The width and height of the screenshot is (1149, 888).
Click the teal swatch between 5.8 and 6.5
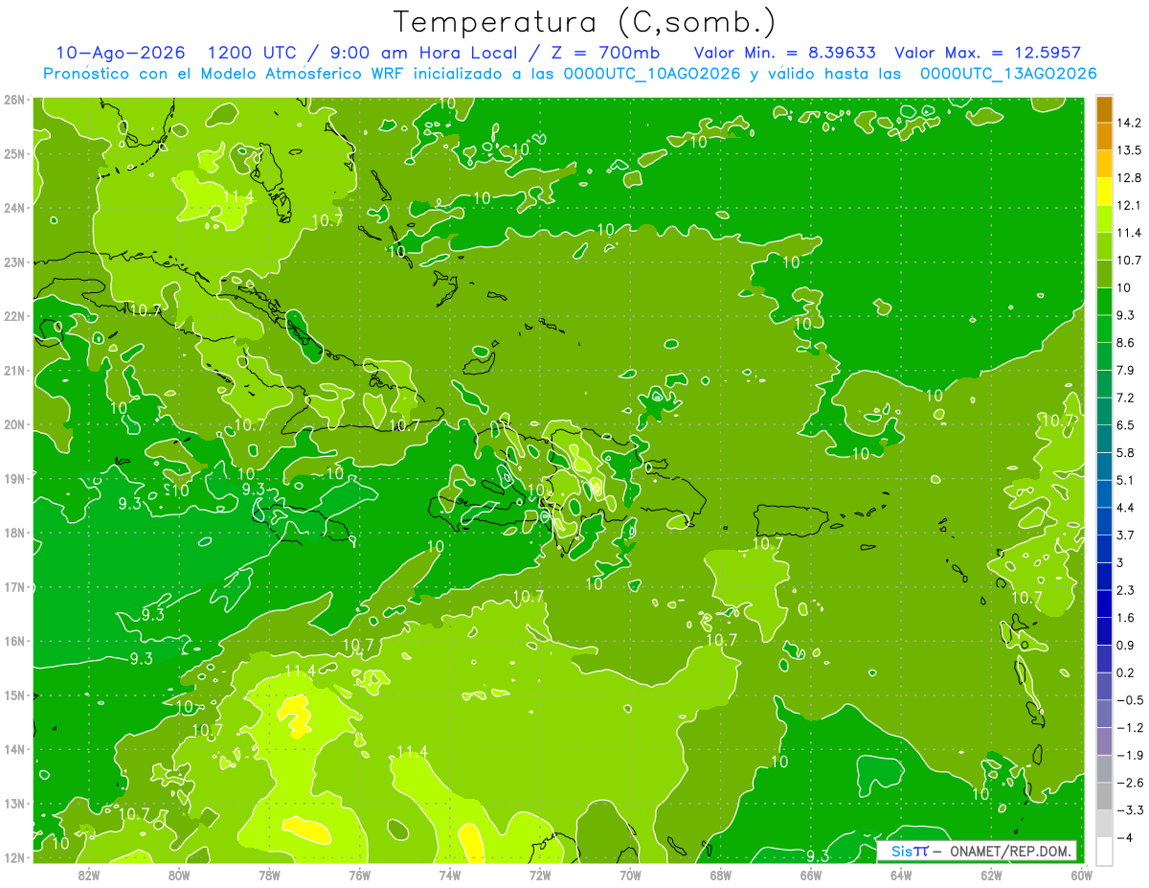(x=1104, y=439)
